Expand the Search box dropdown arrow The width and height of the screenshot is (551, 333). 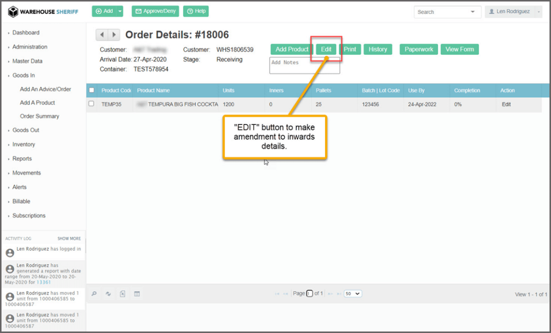tap(472, 12)
